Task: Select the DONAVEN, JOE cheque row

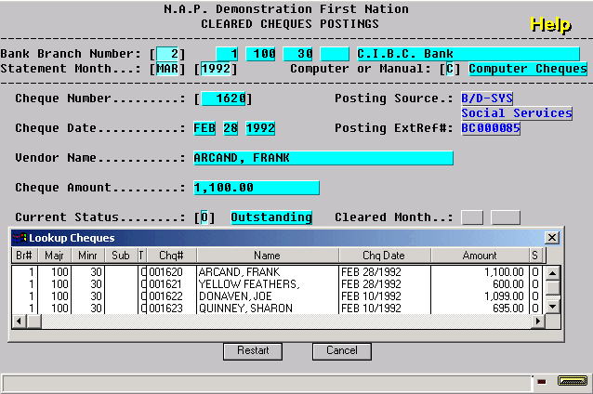Action: point(278,296)
